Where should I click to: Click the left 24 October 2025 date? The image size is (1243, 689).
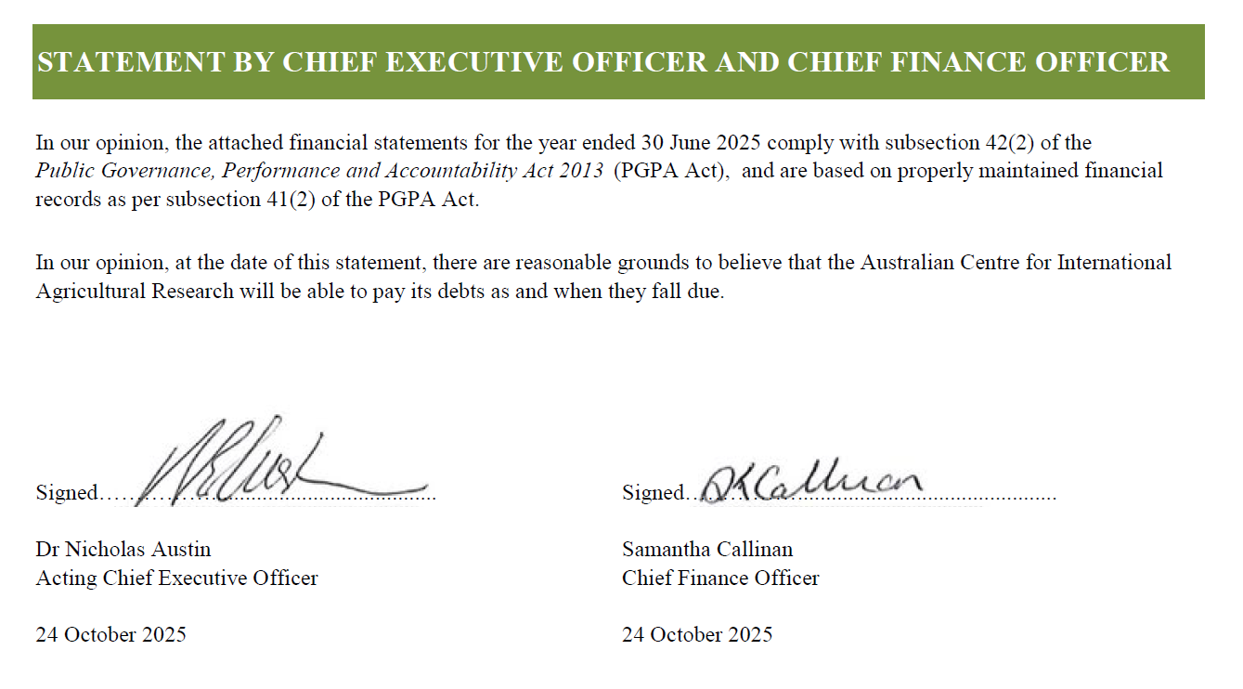[x=110, y=634]
